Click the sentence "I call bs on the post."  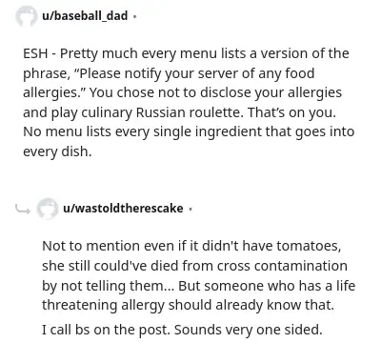click(x=105, y=330)
